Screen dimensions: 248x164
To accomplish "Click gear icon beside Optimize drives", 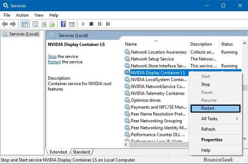I will 127,100.
